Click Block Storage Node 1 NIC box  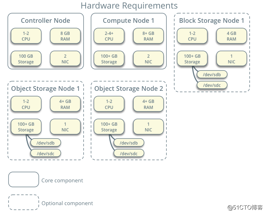232,59
